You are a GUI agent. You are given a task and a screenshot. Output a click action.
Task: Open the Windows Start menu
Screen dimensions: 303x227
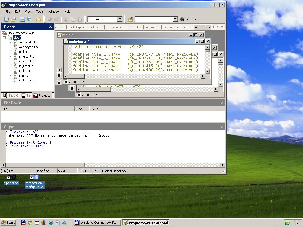pyautogui.click(x=8, y=223)
